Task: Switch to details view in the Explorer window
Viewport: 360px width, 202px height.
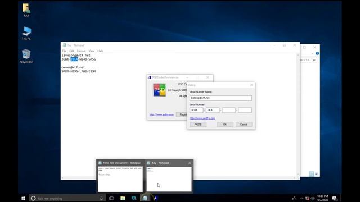Action: click(x=312, y=174)
